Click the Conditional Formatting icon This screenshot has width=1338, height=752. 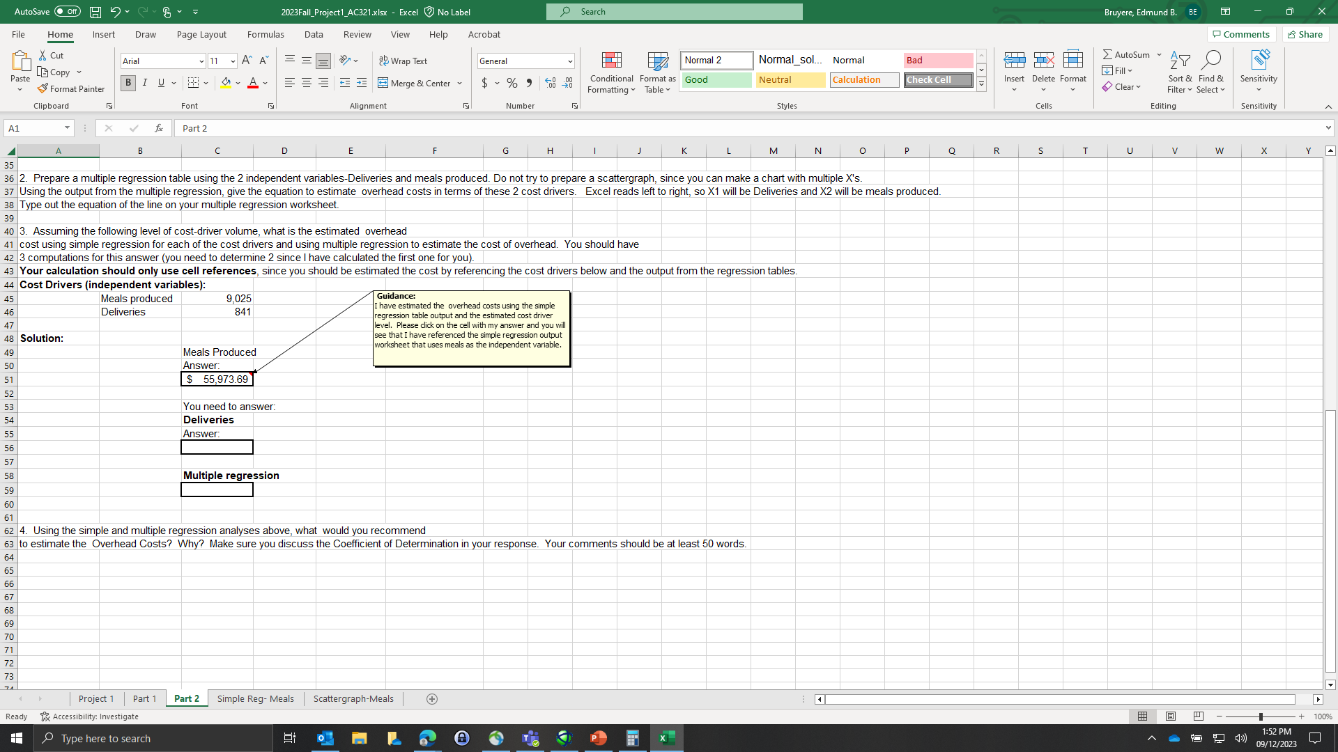click(611, 61)
